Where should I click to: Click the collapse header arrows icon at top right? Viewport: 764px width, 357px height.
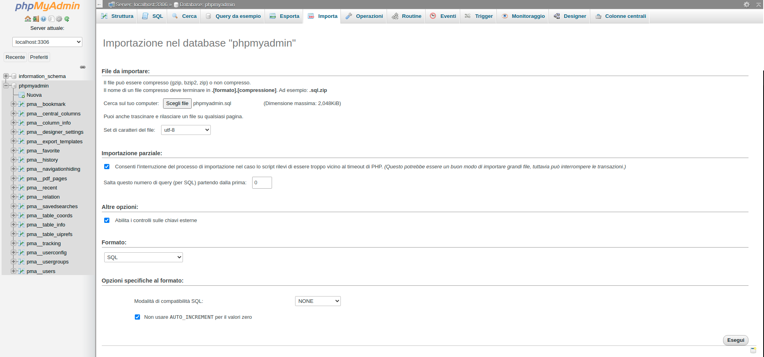coord(758,4)
